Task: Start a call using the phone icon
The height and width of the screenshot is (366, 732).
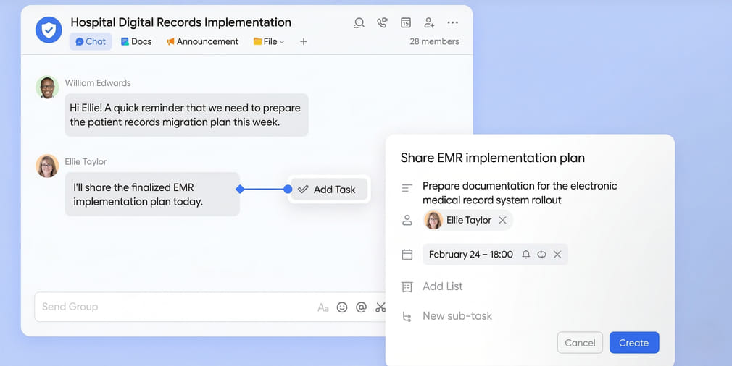Action: tap(382, 23)
